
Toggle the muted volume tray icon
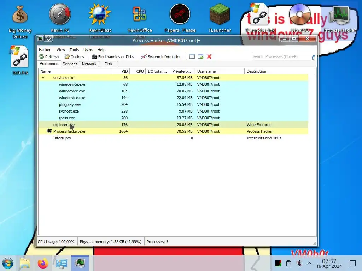click(x=299, y=263)
